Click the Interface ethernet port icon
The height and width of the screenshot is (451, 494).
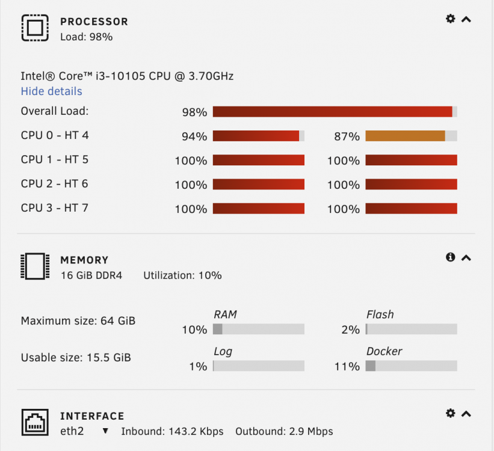[35, 422]
